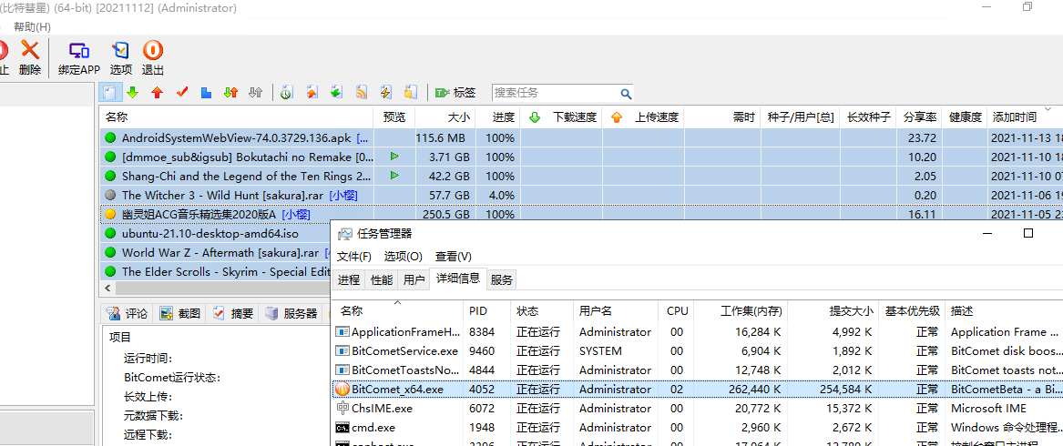Click the blue block filter icon
This screenshot has height=446, width=1063.
pyautogui.click(x=206, y=92)
